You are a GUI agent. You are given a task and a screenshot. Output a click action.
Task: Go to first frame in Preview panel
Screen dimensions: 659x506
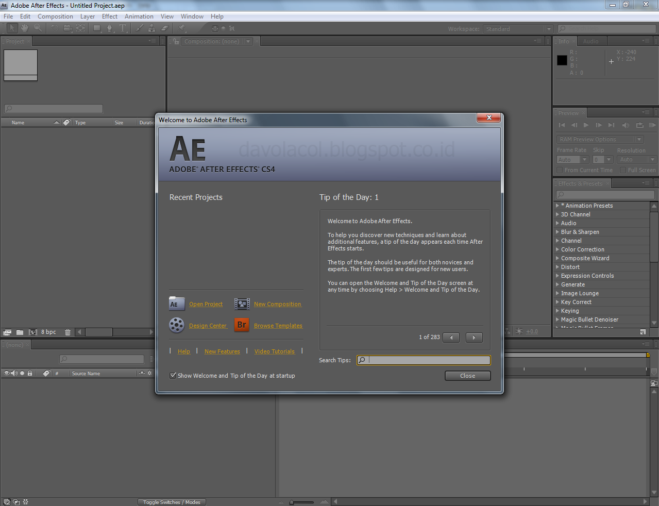pos(562,125)
